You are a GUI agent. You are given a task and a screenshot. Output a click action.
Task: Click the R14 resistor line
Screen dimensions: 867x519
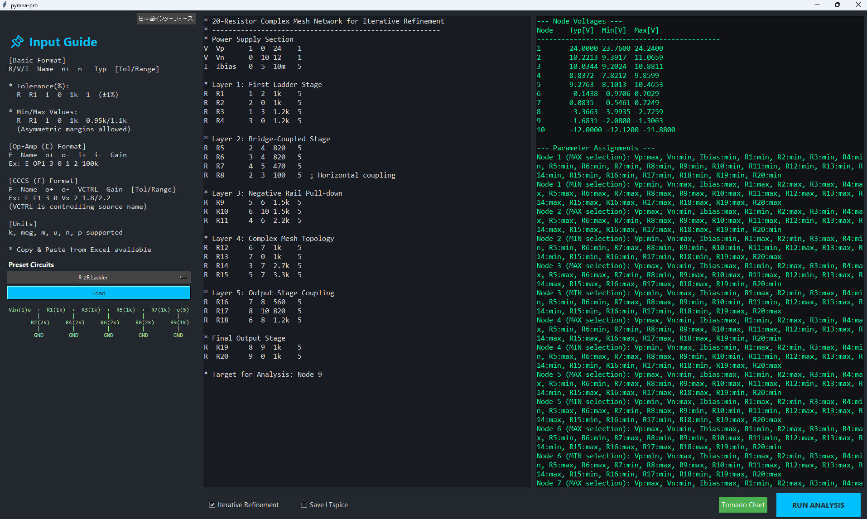point(253,266)
